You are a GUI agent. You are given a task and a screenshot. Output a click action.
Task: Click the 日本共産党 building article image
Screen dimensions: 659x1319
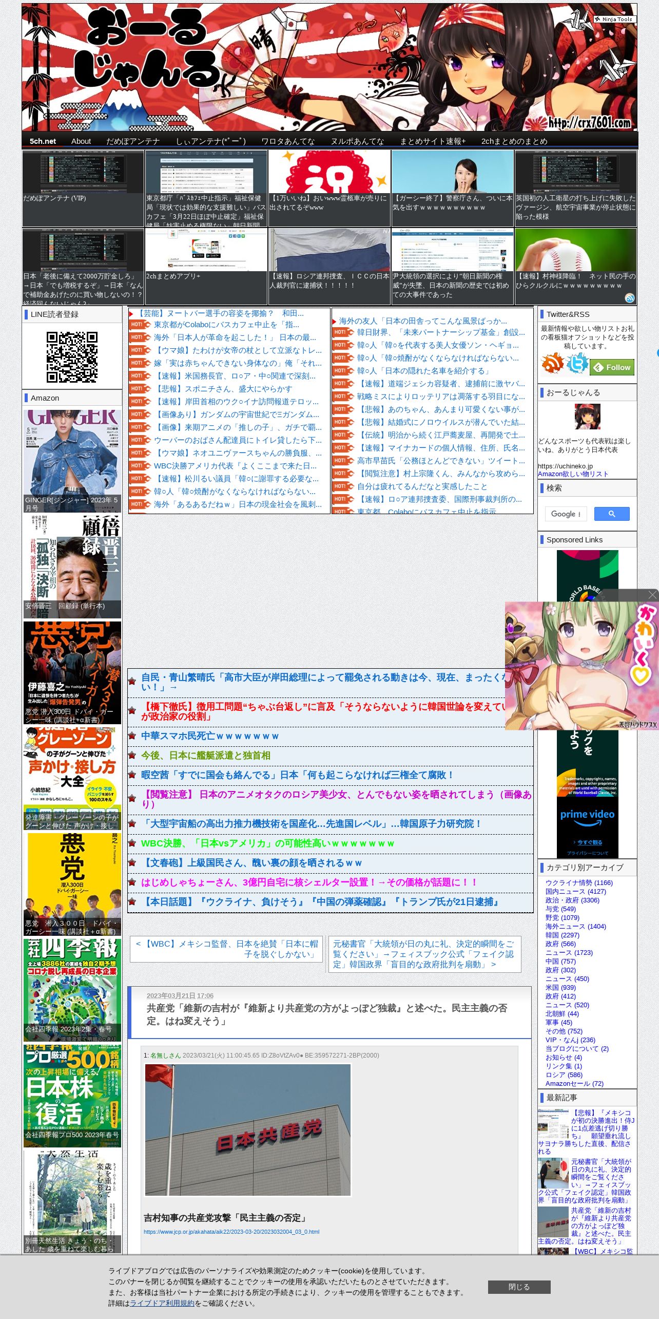248,1130
